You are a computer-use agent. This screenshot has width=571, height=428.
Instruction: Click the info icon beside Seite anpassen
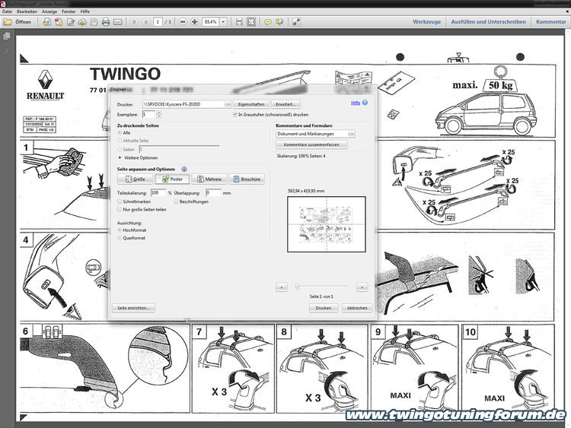184,168
